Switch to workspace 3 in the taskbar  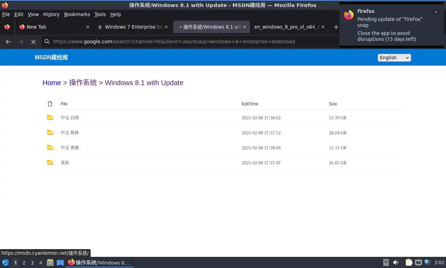[x=32, y=263]
